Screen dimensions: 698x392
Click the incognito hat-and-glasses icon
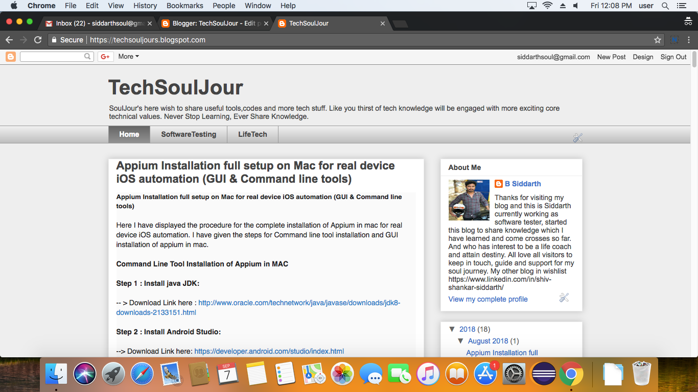coord(688,21)
